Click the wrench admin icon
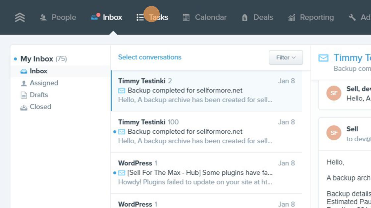 coord(352,17)
